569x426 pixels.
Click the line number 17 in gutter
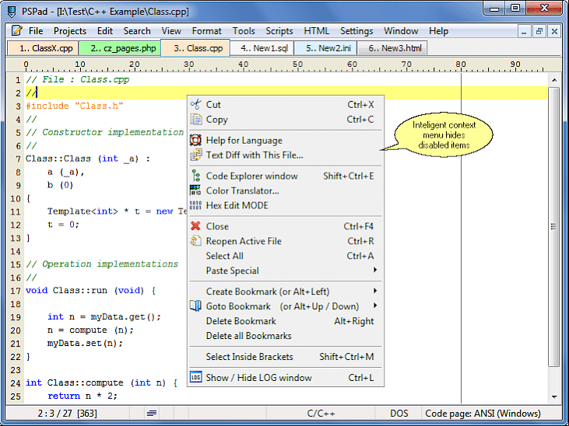point(16,291)
